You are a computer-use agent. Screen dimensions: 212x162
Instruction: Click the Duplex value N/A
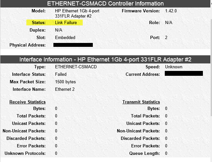(59, 30)
